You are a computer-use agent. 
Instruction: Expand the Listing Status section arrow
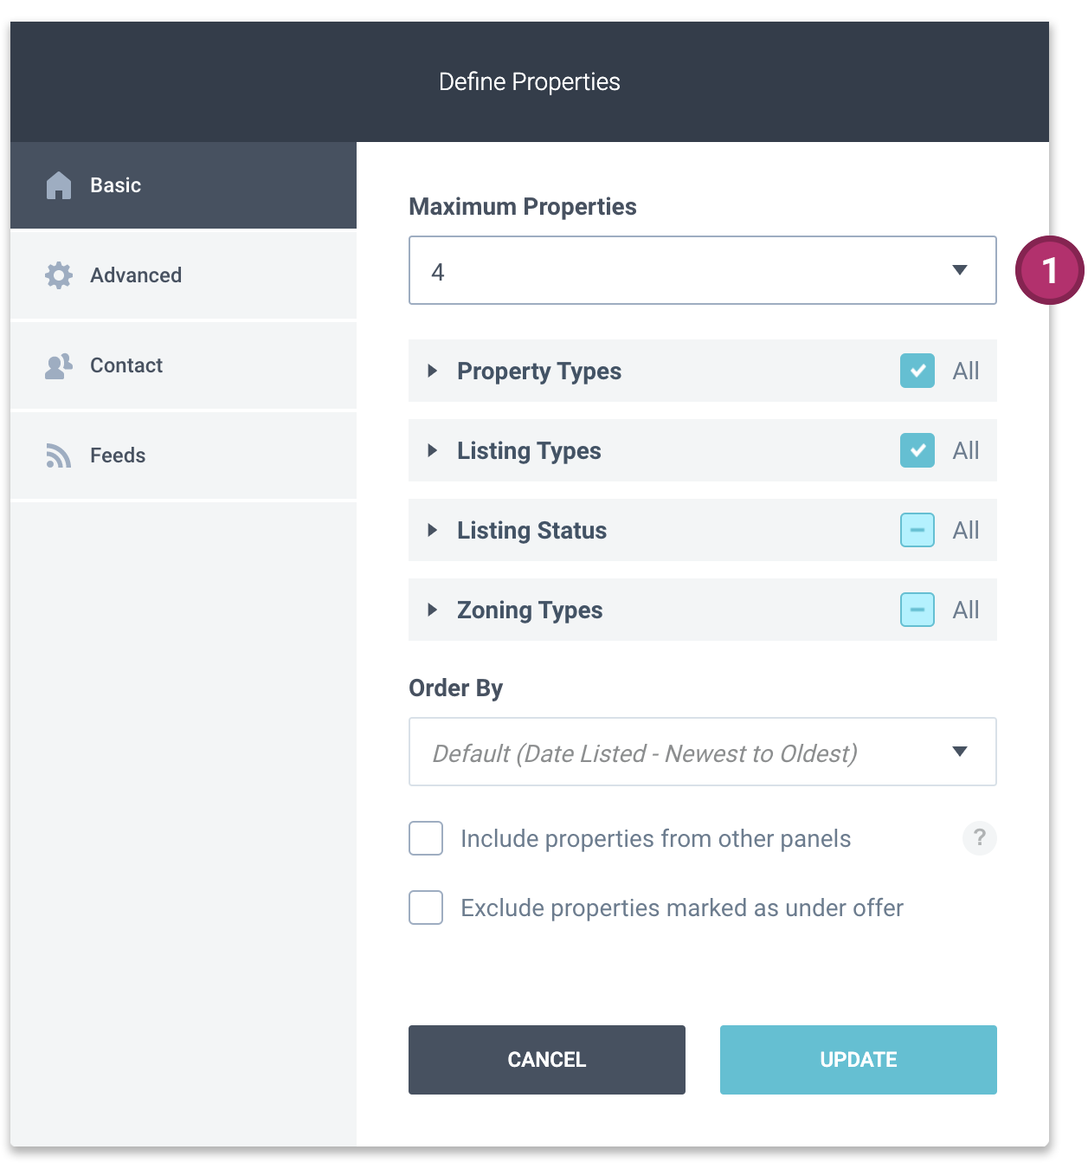tap(432, 530)
